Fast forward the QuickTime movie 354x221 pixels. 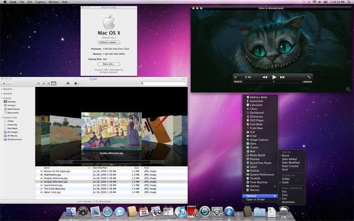pyautogui.click(x=283, y=77)
